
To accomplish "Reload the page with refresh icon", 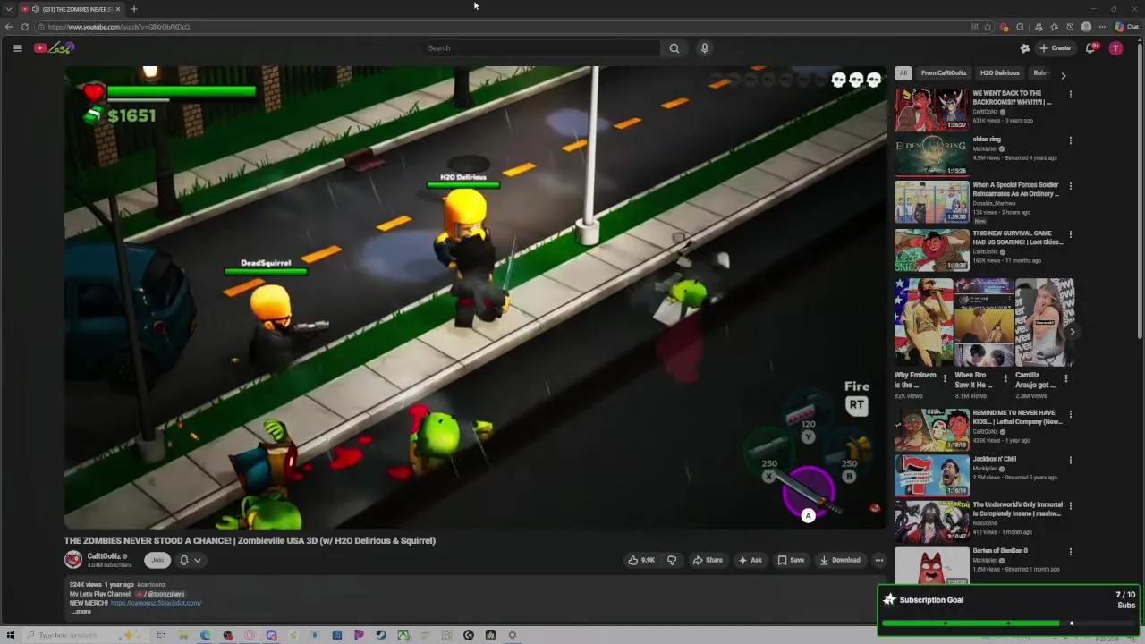I will [25, 27].
